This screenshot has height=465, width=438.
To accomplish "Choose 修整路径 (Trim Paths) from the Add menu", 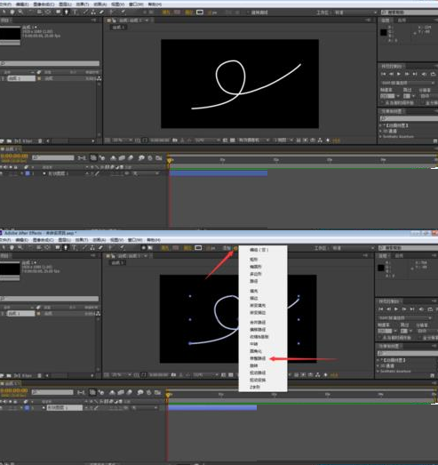I will point(258,358).
